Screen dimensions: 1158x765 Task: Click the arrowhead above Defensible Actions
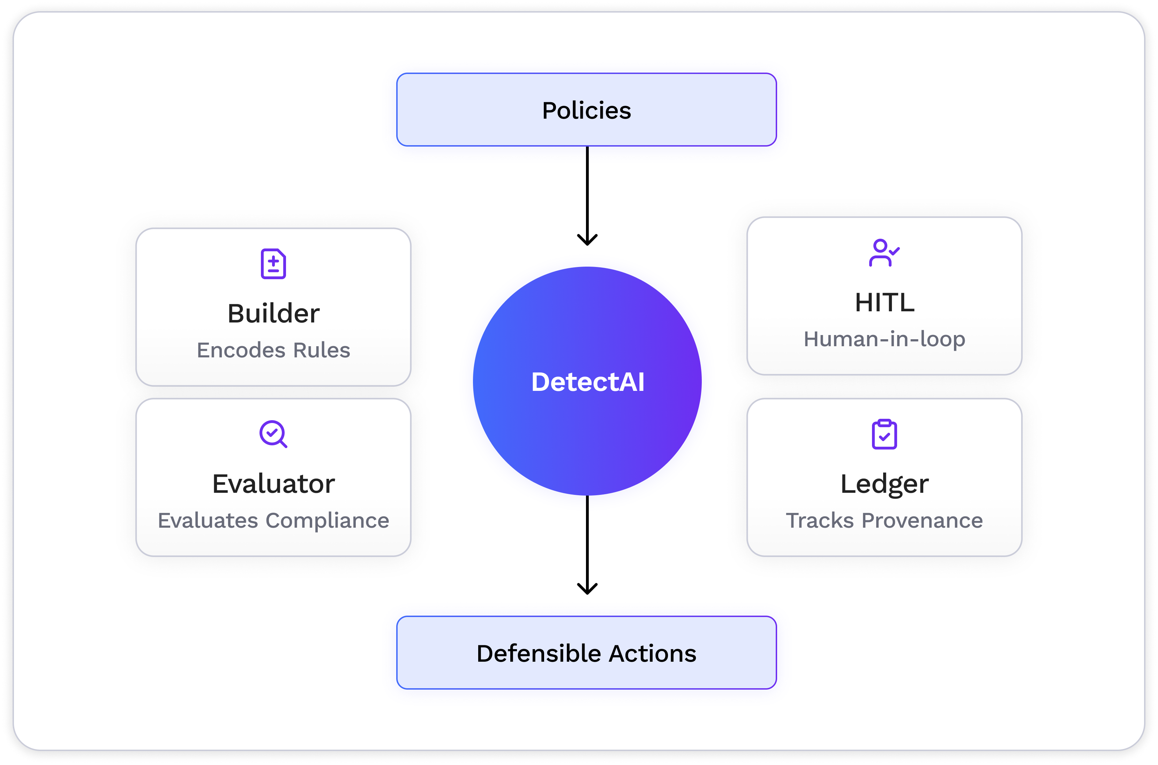coord(587,588)
